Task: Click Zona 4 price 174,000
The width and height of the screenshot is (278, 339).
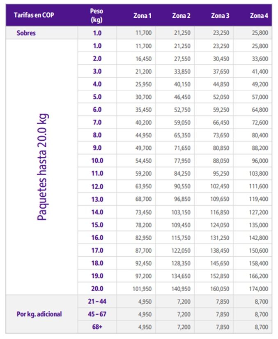Action: click(259, 289)
